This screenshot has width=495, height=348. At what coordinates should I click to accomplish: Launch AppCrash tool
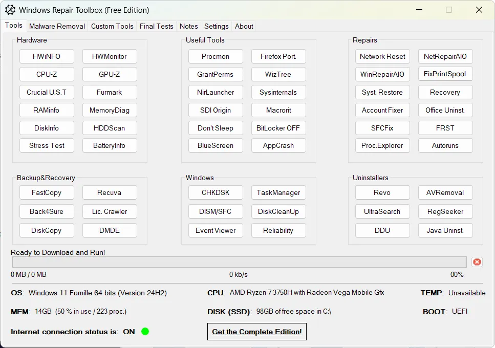tap(278, 145)
